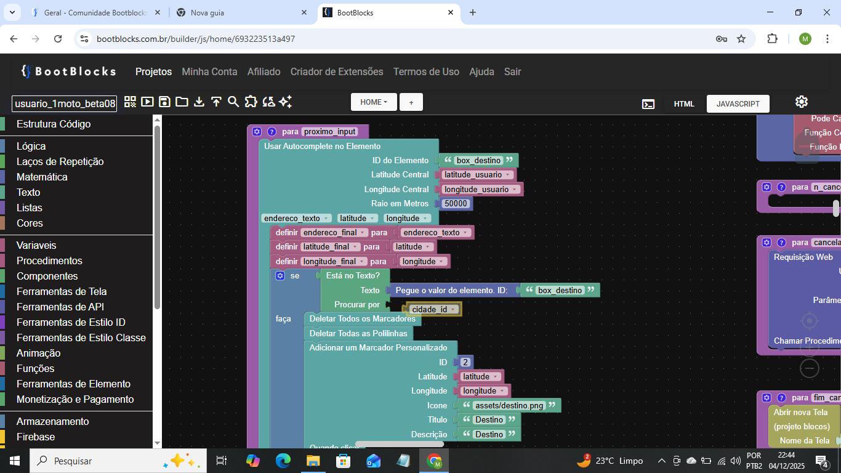Click the AI sparkle stars icon
Screen dimensions: 841x473
coord(285,102)
